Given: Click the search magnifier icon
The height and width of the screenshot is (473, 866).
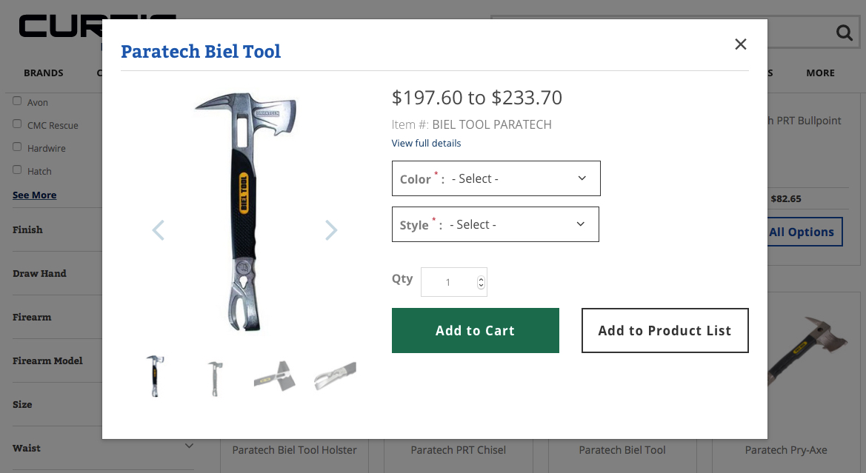Looking at the screenshot, I should (844, 33).
